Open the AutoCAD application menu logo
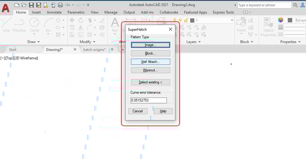 pyautogui.click(x=5, y=8)
